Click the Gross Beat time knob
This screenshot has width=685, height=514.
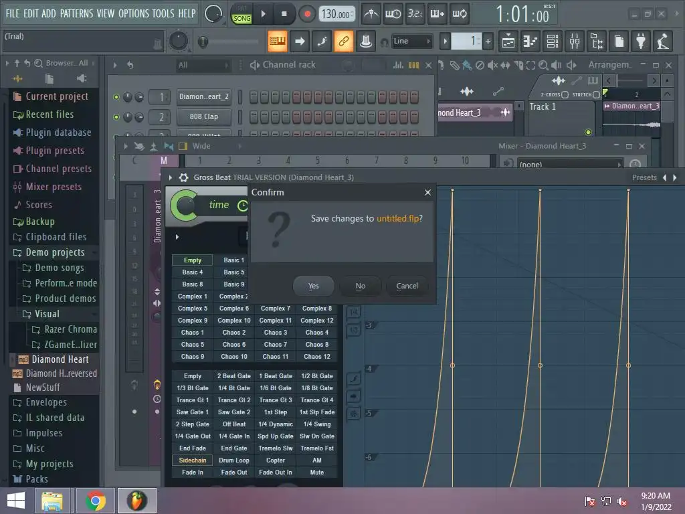[185, 205]
